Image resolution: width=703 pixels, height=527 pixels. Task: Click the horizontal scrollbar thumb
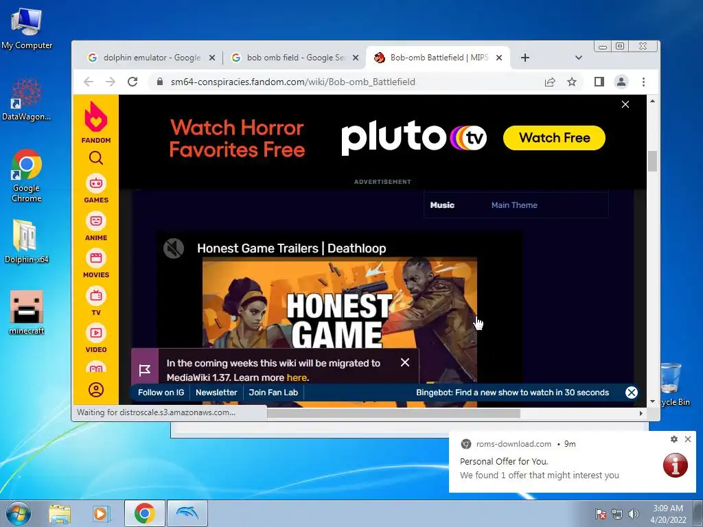(393, 413)
